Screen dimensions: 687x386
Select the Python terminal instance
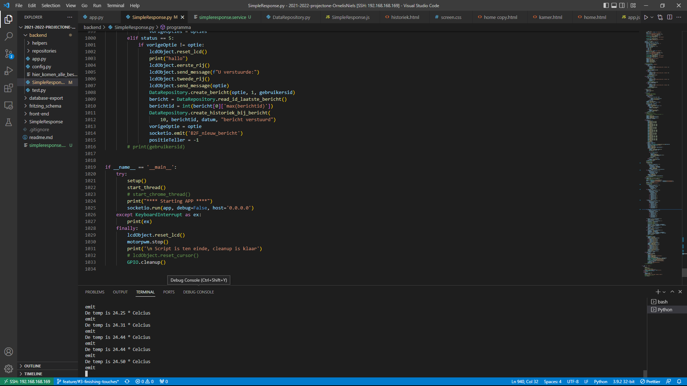(x=667, y=310)
